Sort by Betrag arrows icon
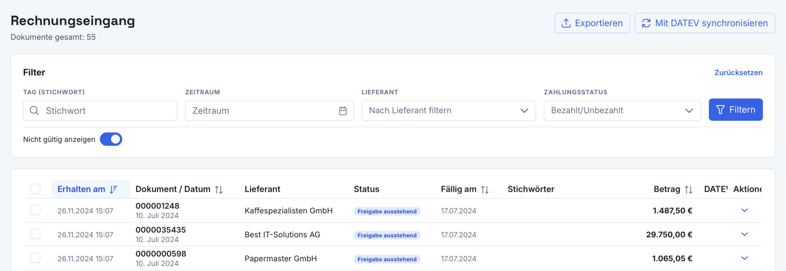This screenshot has height=271, width=786. click(x=689, y=189)
